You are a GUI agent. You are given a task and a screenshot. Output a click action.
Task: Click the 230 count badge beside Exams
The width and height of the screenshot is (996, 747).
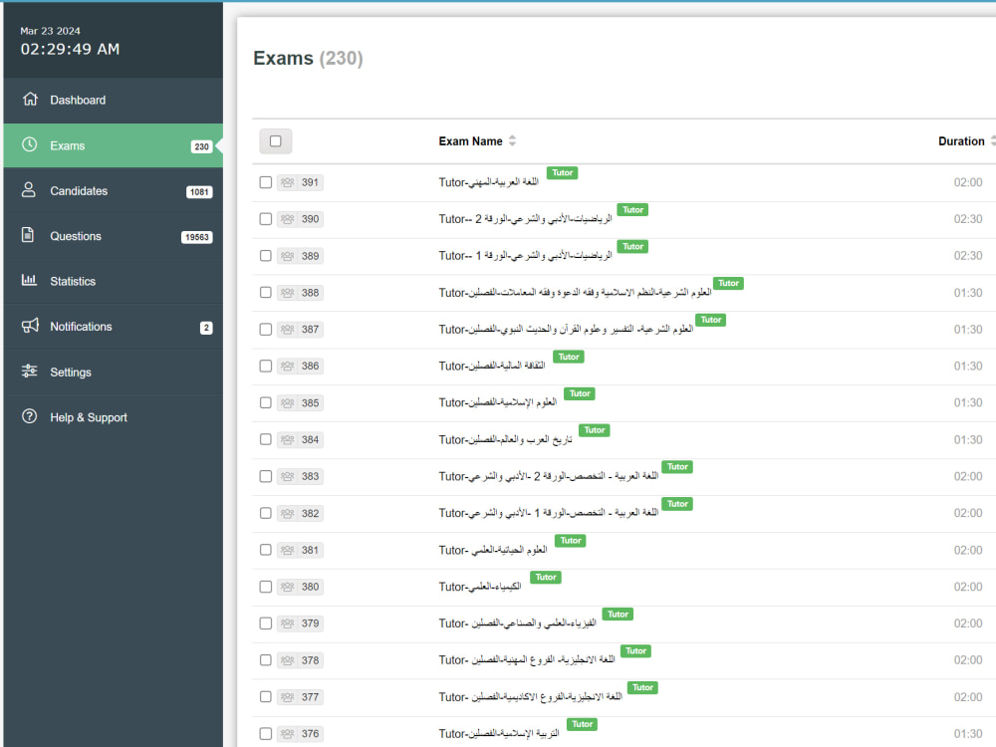click(201, 146)
